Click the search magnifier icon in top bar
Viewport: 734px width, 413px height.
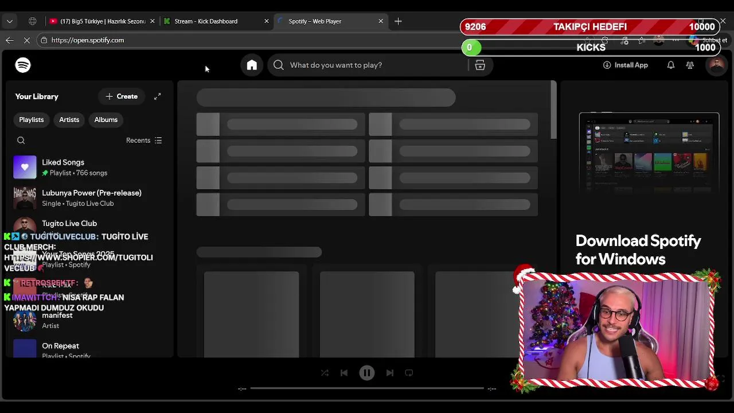[279, 65]
